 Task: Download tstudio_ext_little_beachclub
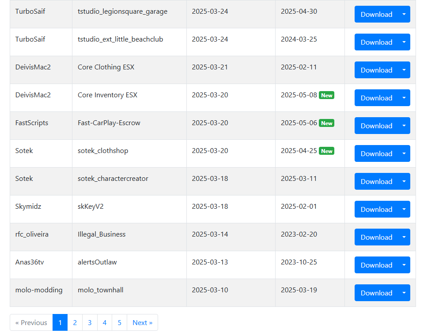point(376,42)
